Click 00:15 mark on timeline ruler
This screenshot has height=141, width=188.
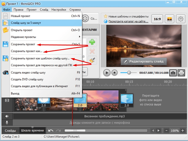[129, 82]
